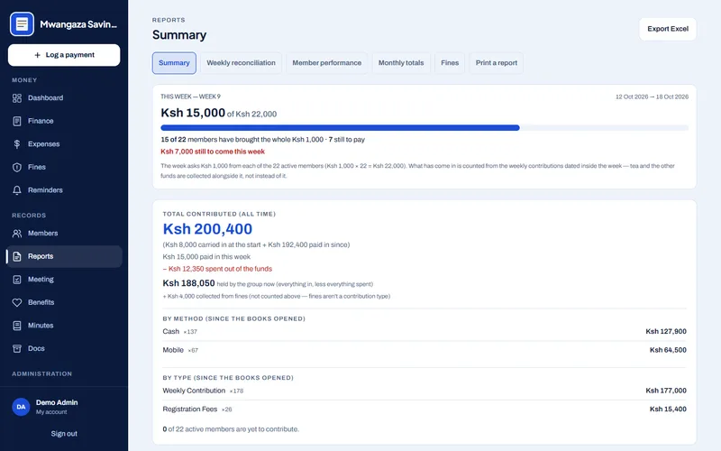Switch to Monthly totals tab
The width and height of the screenshot is (721, 451).
click(x=401, y=63)
